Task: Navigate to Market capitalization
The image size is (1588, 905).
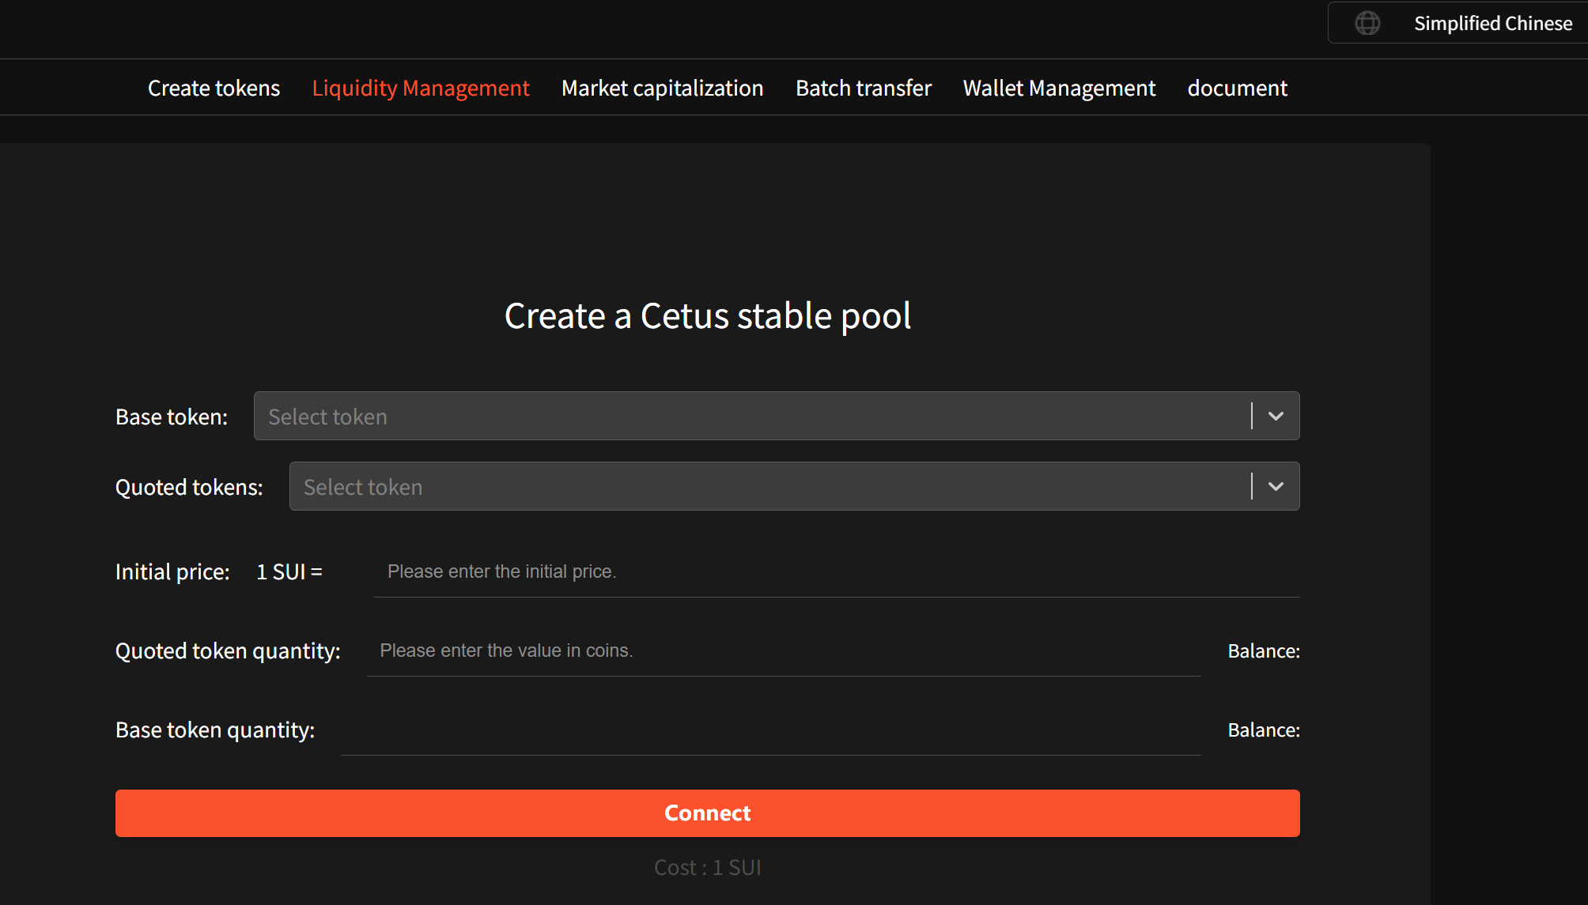Action: point(662,88)
